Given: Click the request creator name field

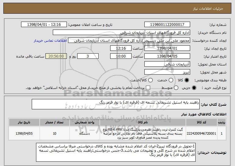Looking at the screenshot, I should pyautogui.click(x=129, y=41).
